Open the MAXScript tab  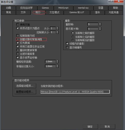coord(63,8)
